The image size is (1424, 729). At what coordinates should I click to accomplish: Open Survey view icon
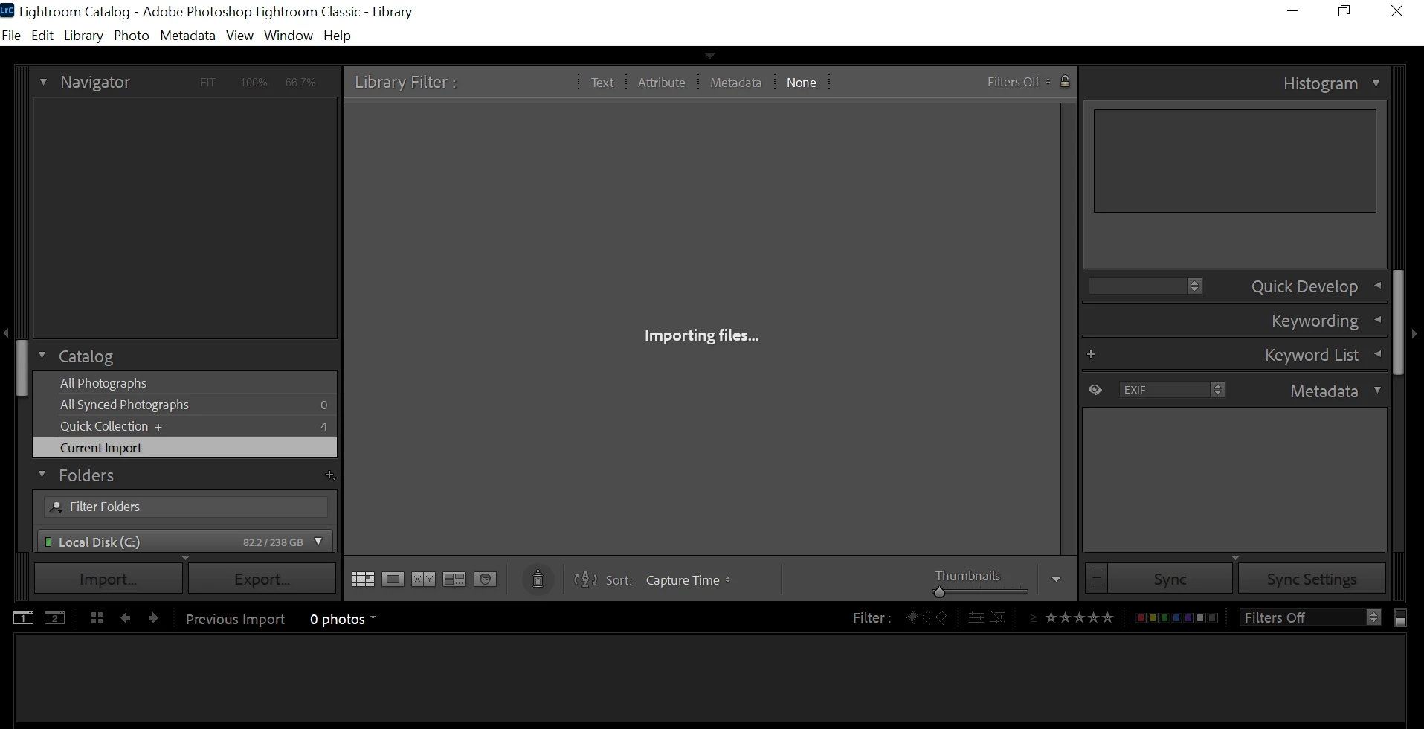click(454, 579)
